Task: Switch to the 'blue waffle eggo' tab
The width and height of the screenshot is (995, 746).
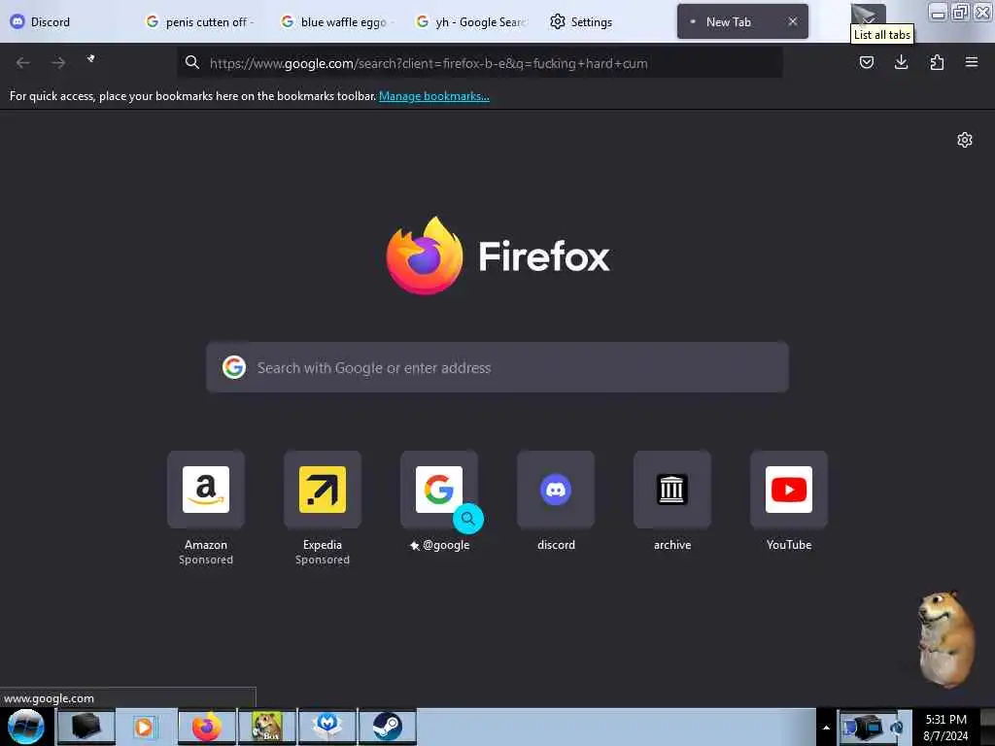Action: 336,21
